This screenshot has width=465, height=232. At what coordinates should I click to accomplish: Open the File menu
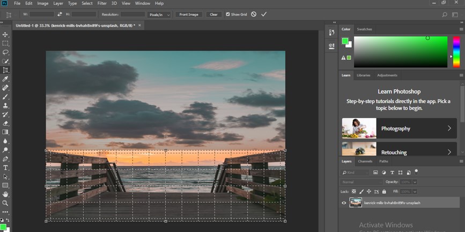(17, 3)
